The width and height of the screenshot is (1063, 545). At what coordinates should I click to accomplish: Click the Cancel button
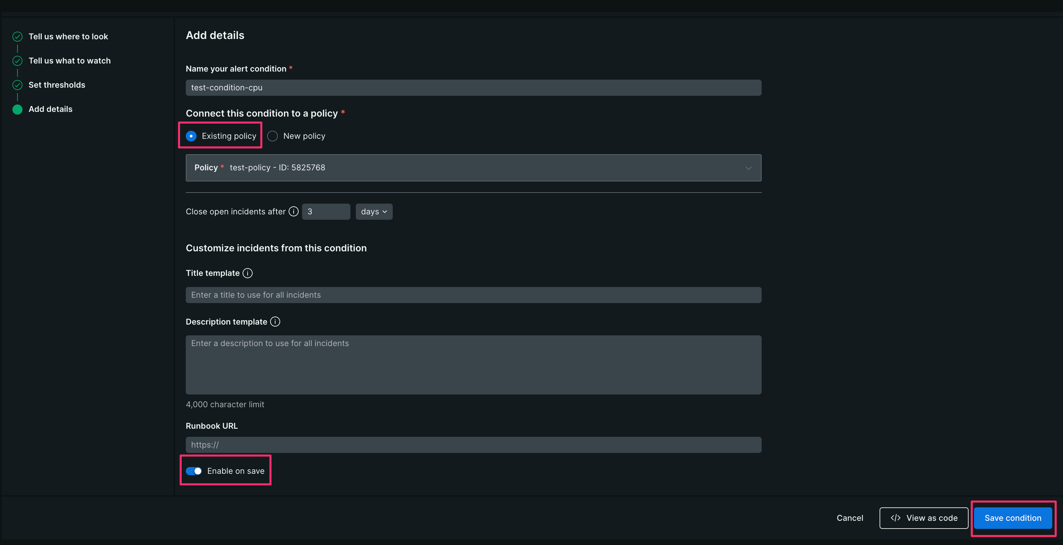(x=850, y=518)
